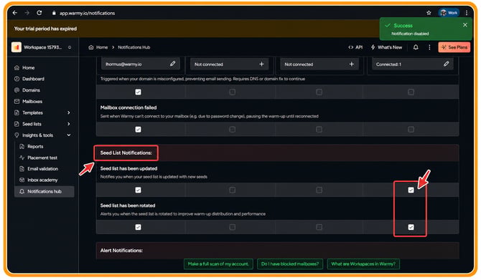Collapse the Insights & tools section
This screenshot has height=280, width=481.
point(44,135)
